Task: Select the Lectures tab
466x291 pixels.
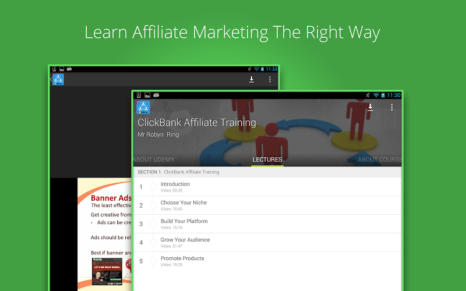Action: point(267,159)
